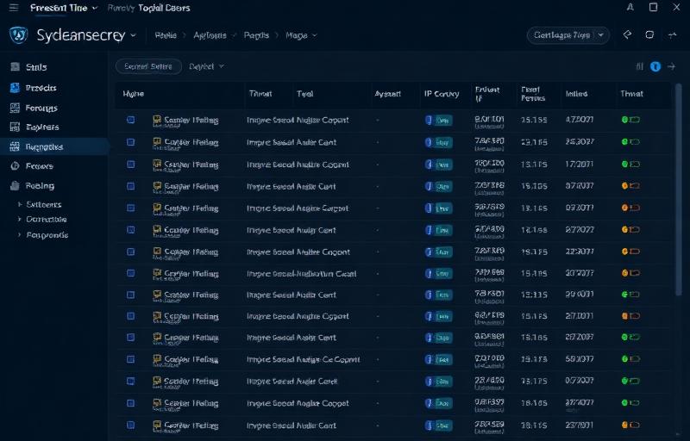Open the hamburger menu in the title bar
Screen dimensions: 690x441
[13, 8]
